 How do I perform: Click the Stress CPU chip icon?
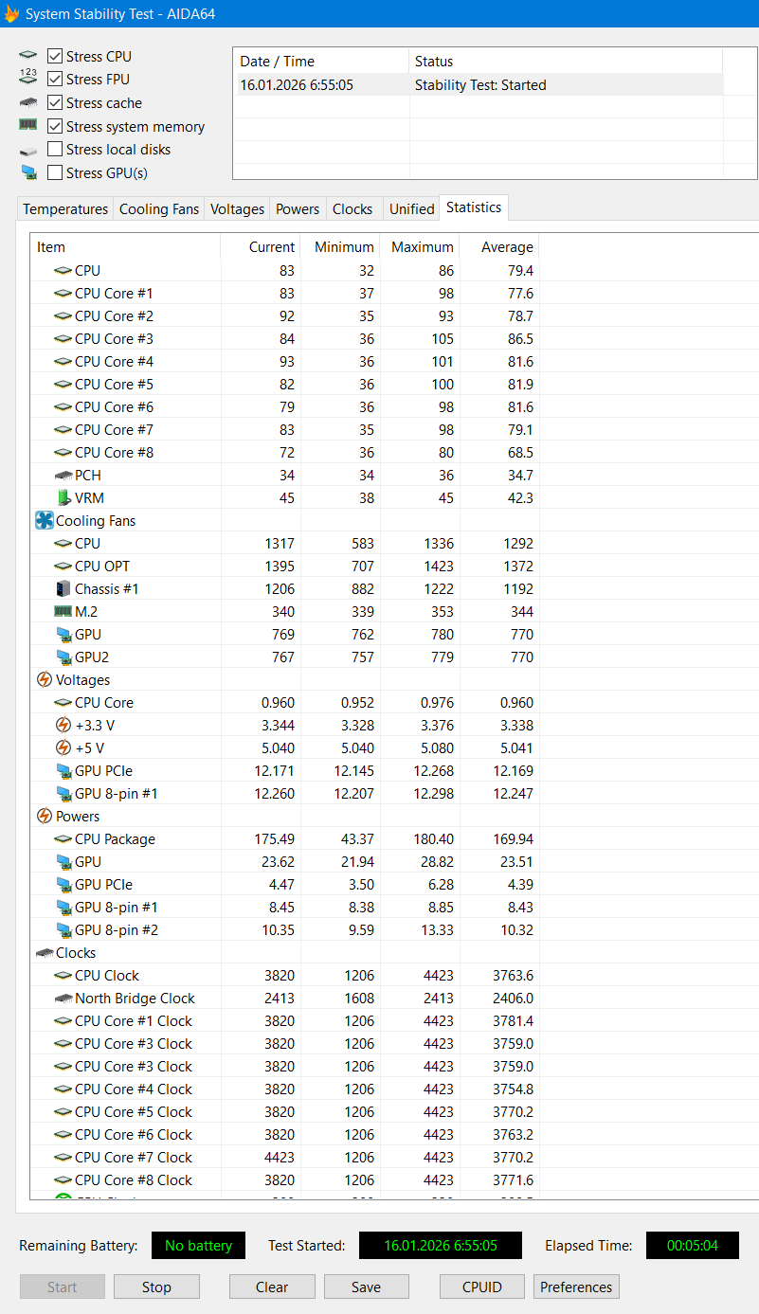pyautogui.click(x=27, y=56)
